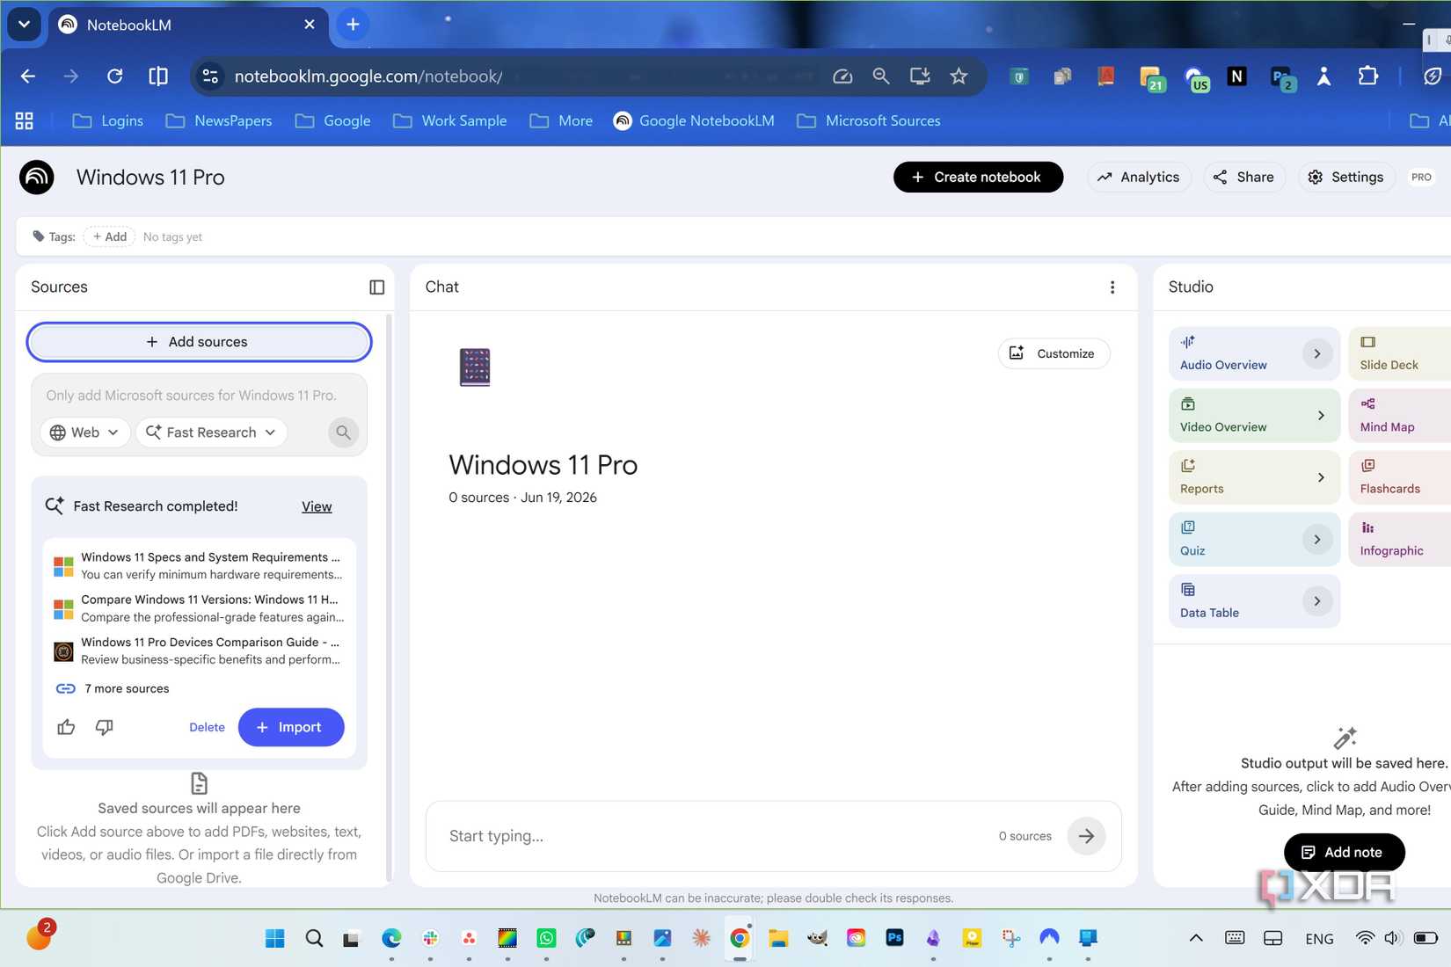
Task: Click Create notebook button
Action: pos(978,177)
